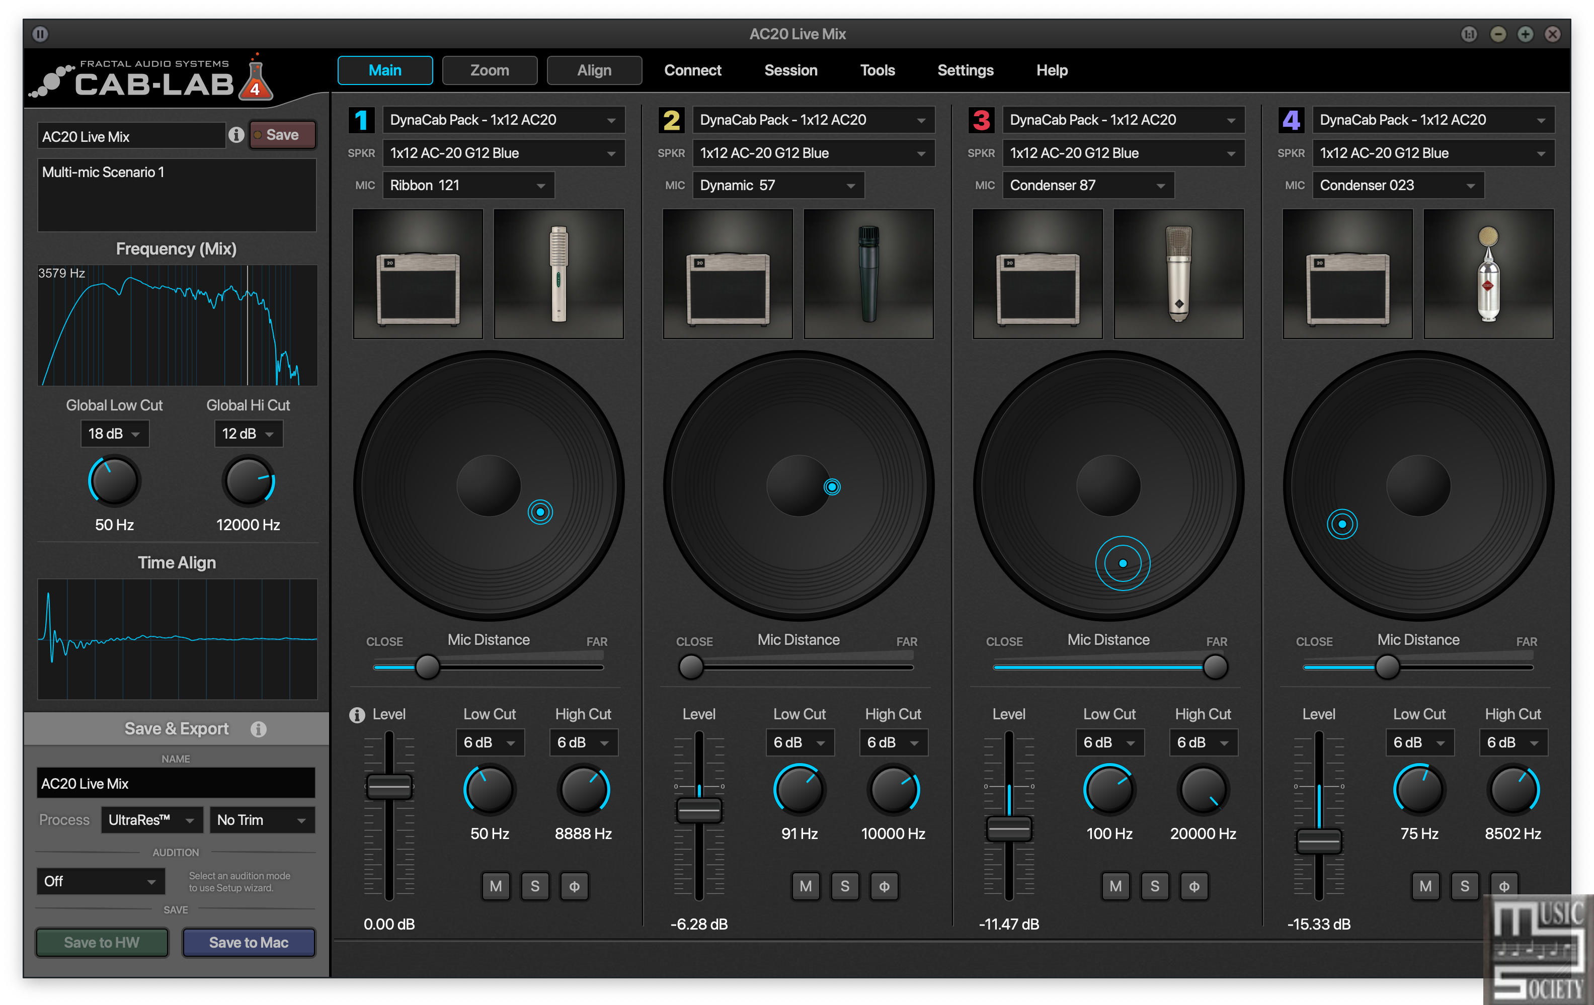Image resolution: width=1594 pixels, height=1005 pixels.
Task: Switch to the Align tab
Action: [x=594, y=70]
